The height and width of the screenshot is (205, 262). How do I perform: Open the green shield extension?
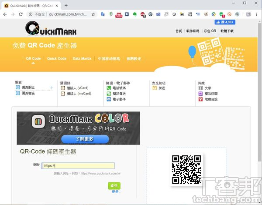click(x=222, y=15)
